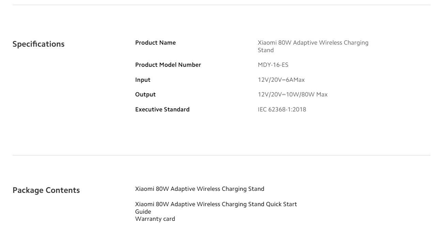Click the Input specification label

click(143, 80)
